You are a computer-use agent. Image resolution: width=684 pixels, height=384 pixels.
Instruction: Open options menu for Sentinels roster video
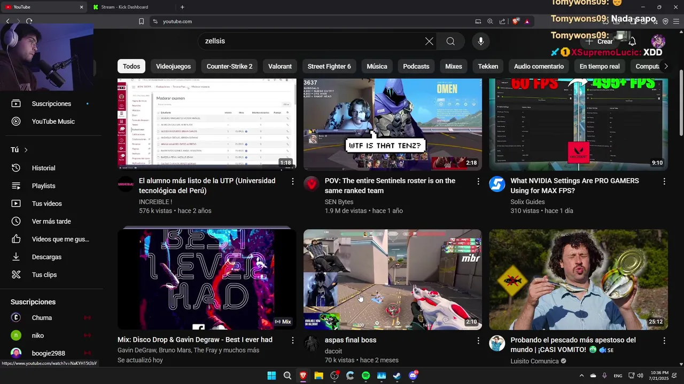click(478, 181)
